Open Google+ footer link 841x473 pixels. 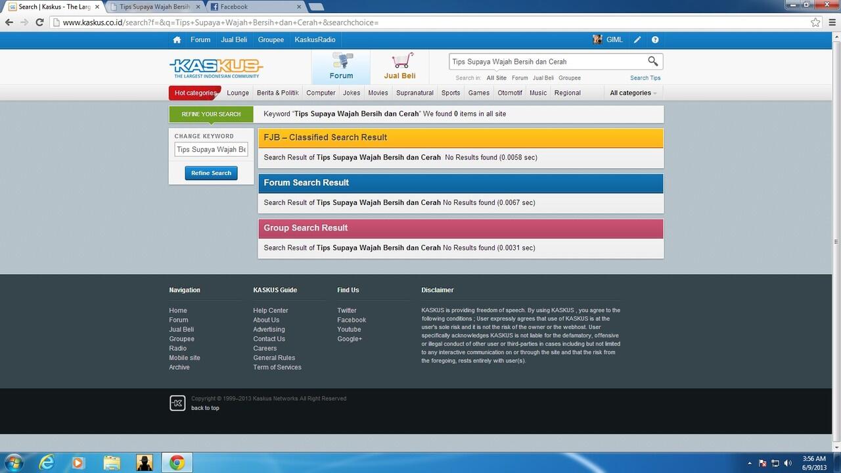(350, 339)
